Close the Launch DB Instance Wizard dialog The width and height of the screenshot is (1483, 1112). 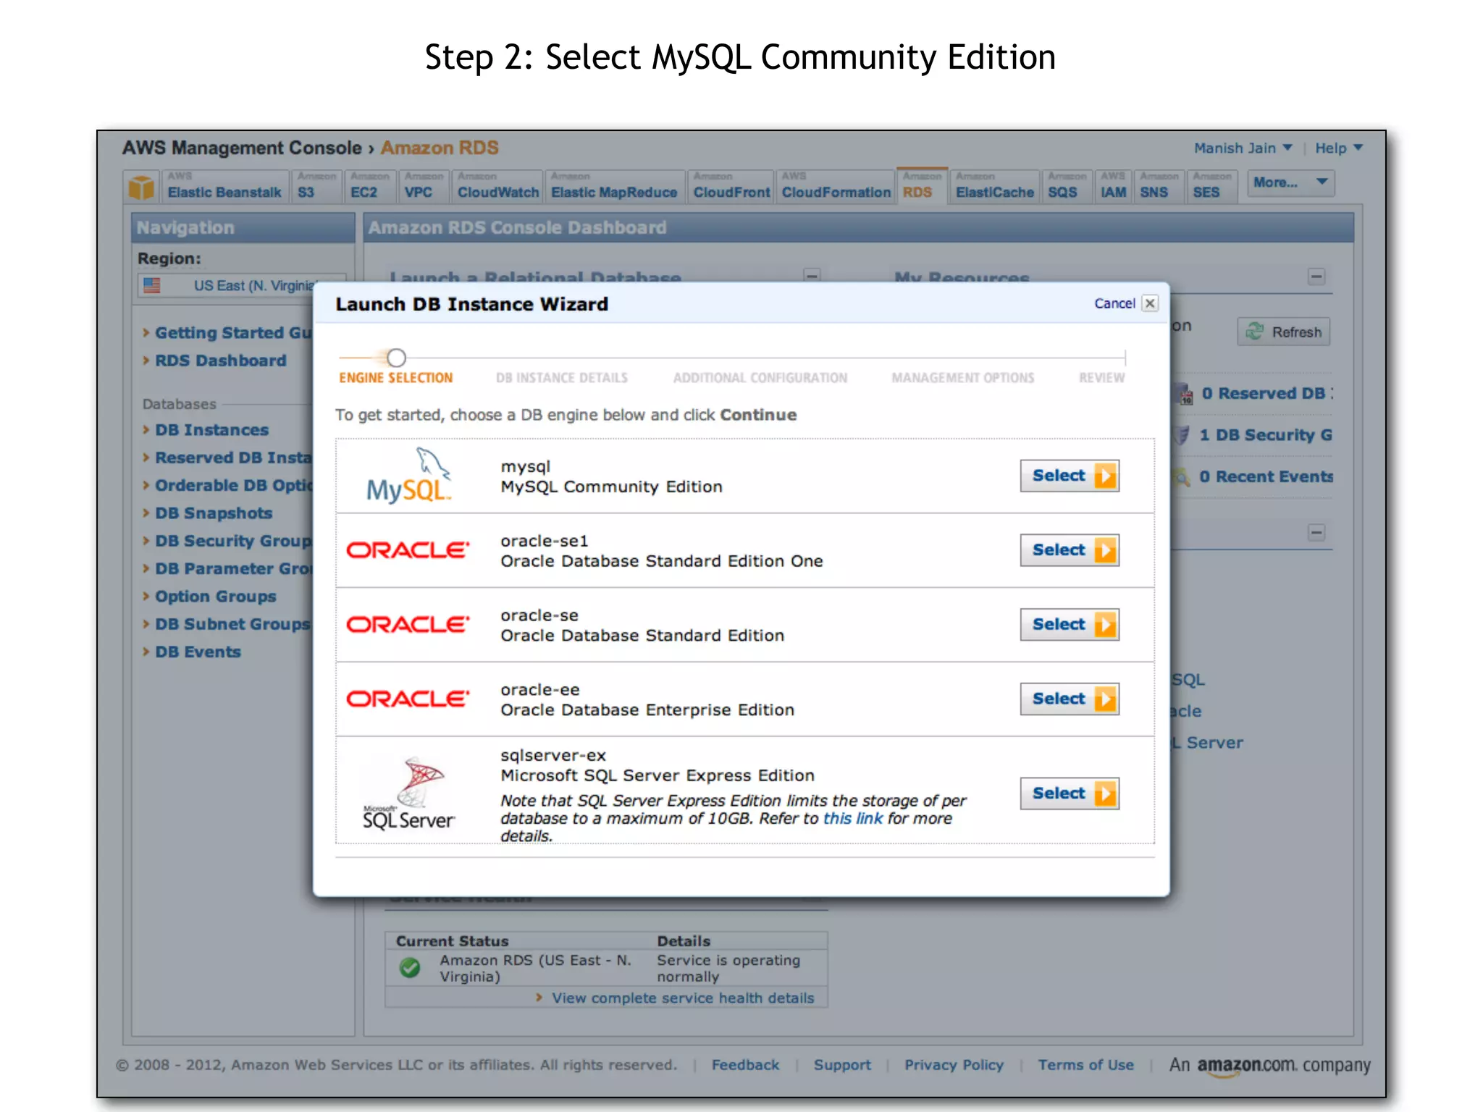(1150, 303)
